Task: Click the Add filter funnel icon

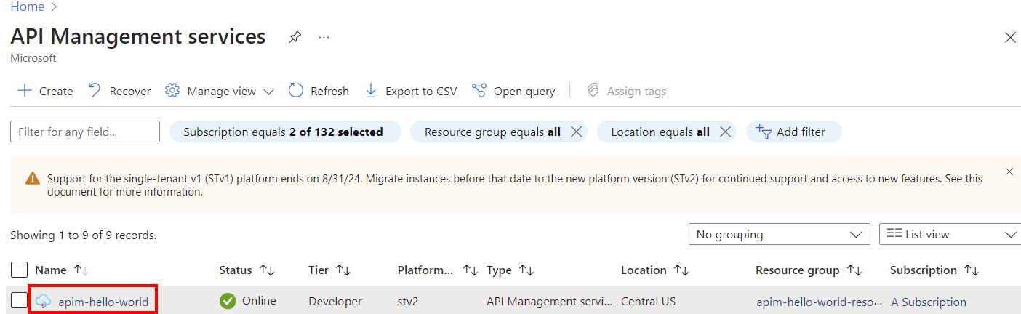Action: [x=763, y=132]
